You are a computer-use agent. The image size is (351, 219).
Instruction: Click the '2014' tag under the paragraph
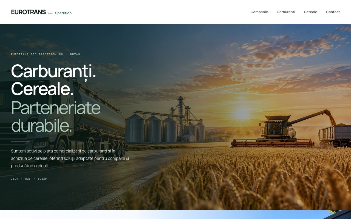pyautogui.click(x=15, y=179)
